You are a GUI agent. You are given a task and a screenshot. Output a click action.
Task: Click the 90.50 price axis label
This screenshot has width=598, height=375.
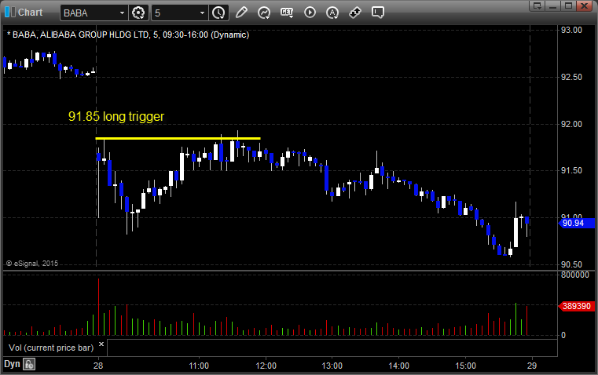coord(571,264)
